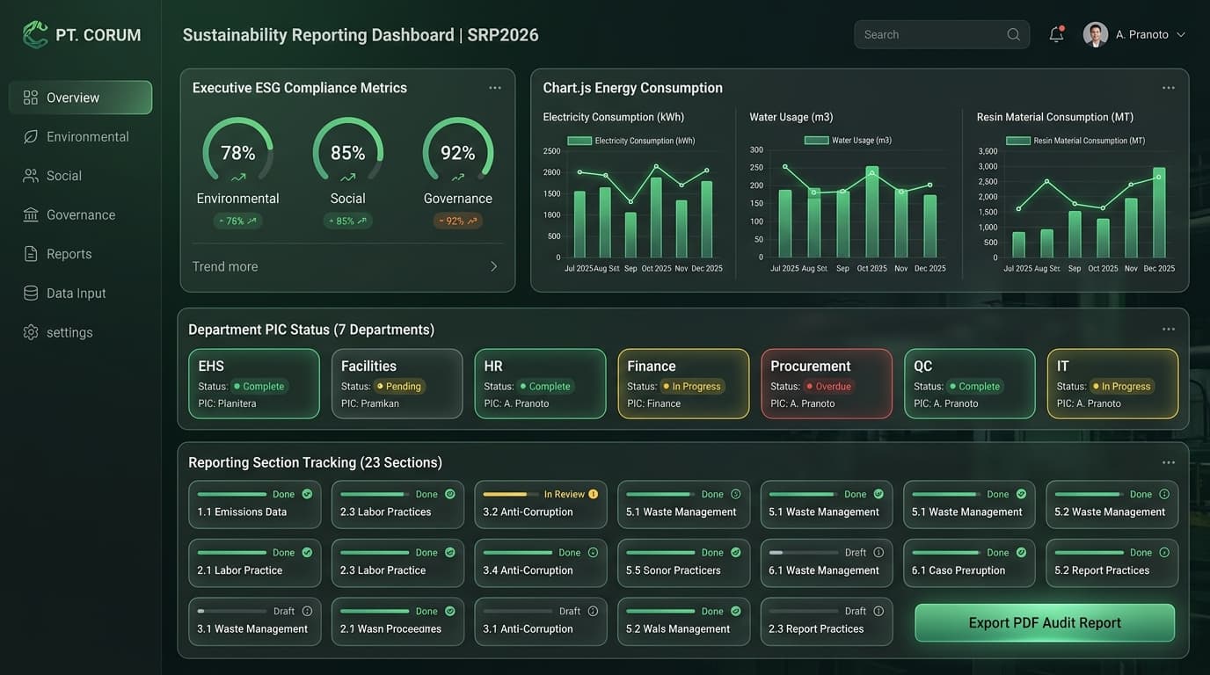This screenshot has width=1210, height=675.
Task: Go to the Environmental section
Action: click(x=80, y=136)
